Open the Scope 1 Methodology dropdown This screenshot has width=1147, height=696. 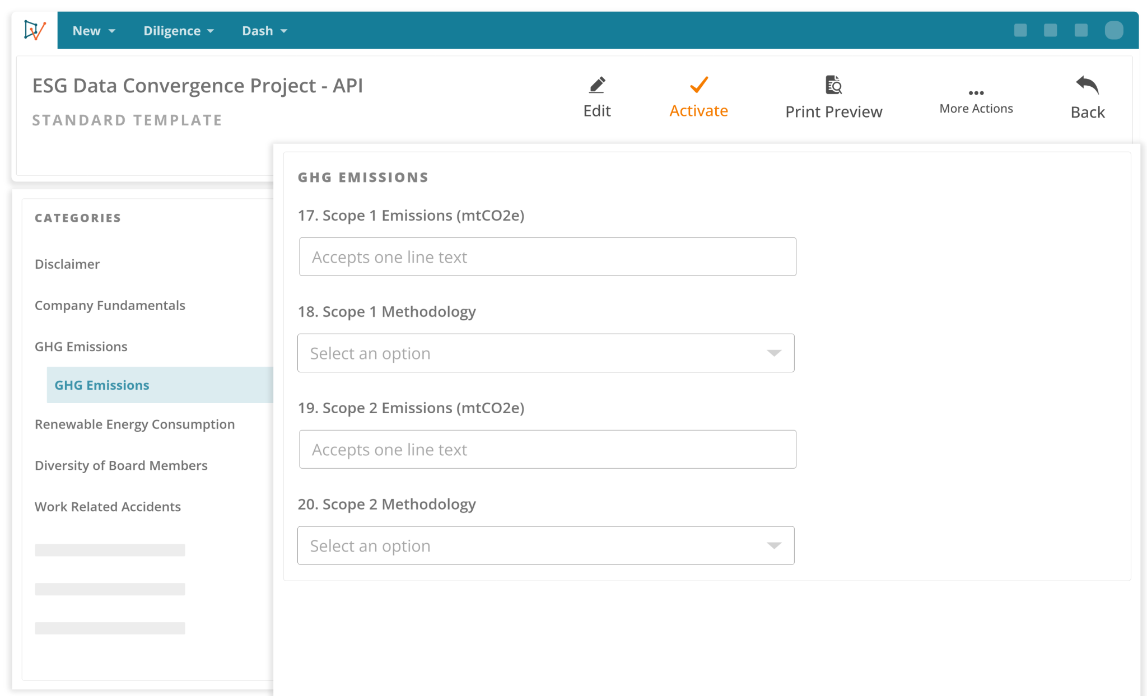tap(545, 353)
